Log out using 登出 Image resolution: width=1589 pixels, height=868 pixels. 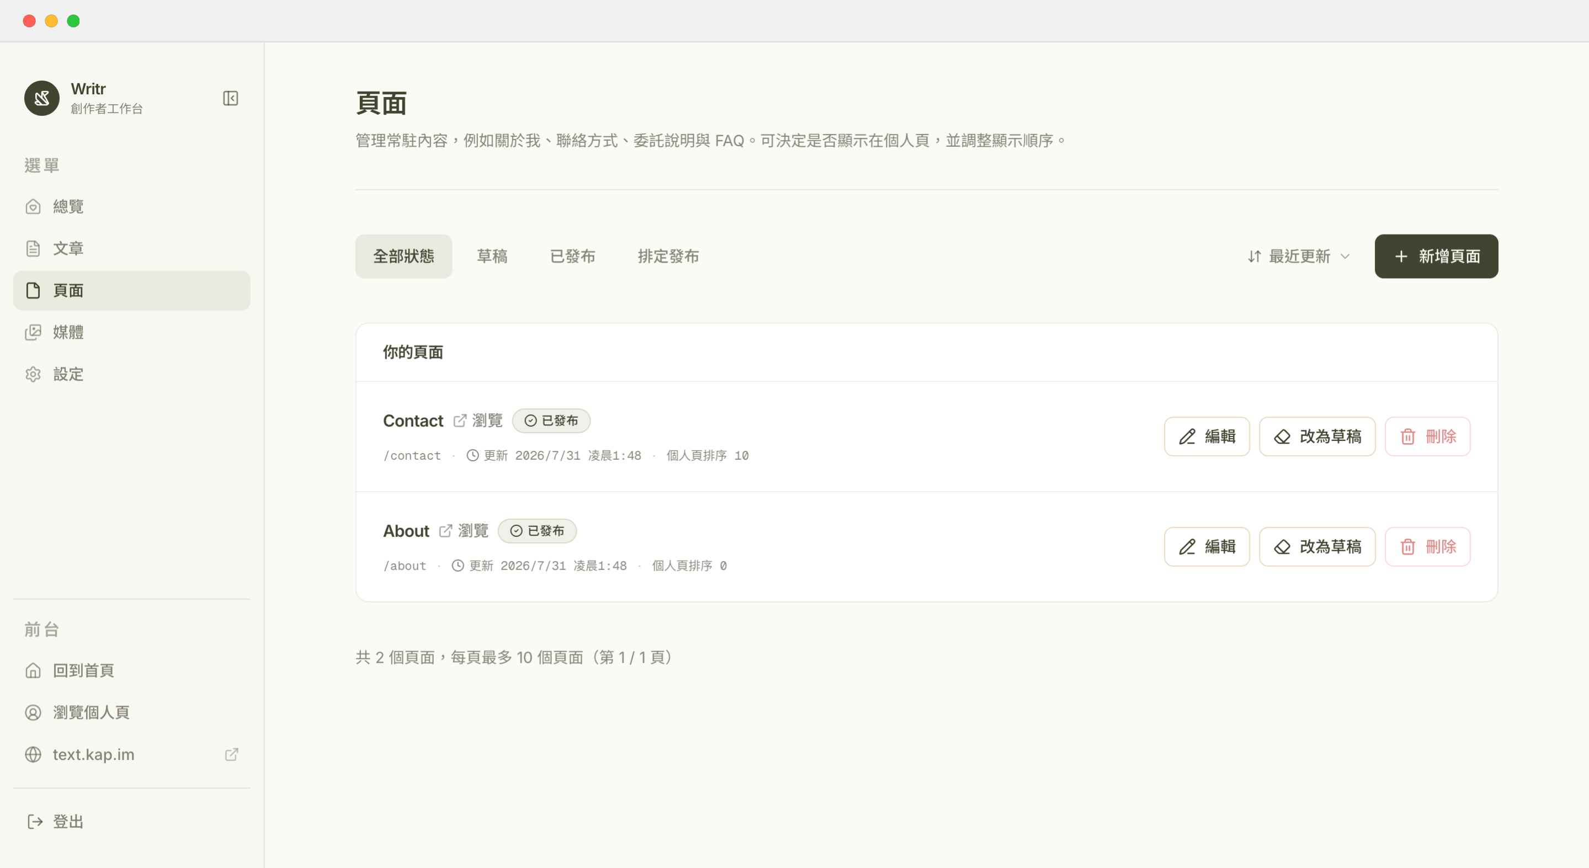[131, 821]
